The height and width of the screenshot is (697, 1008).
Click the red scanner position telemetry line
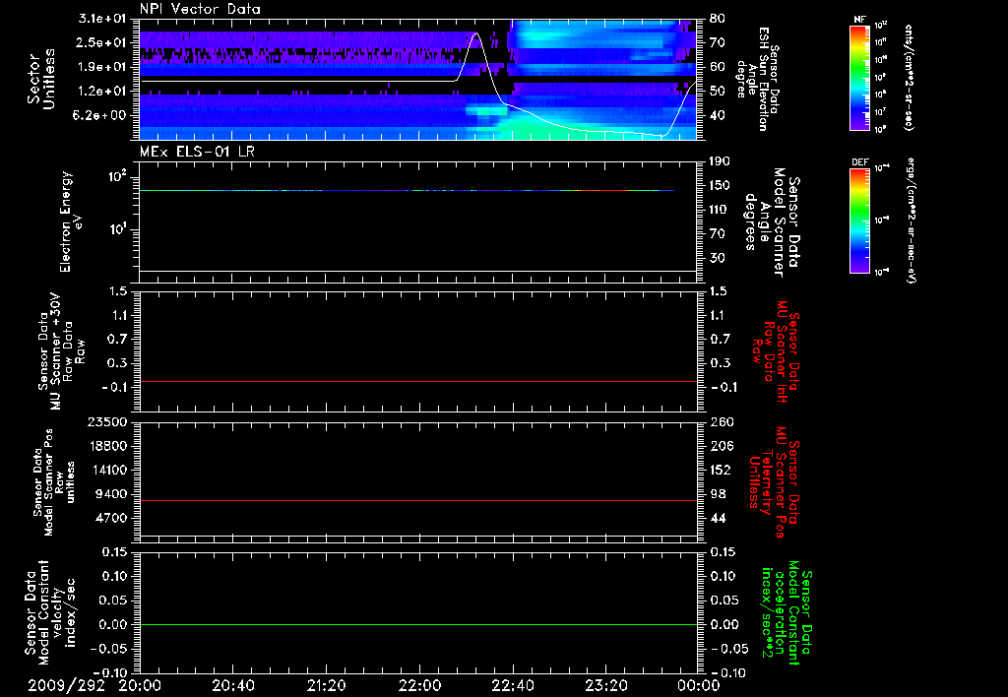pos(418,500)
